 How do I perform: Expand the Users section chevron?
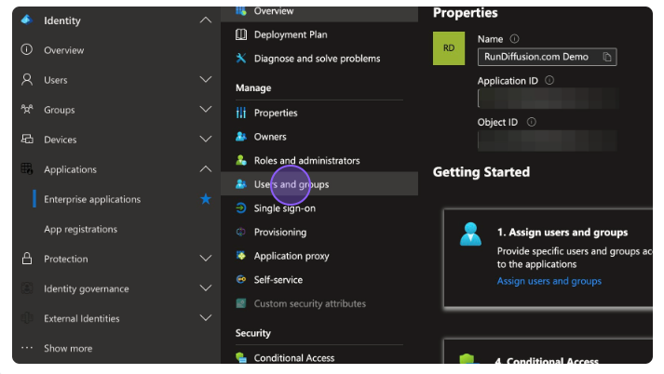pyautogui.click(x=206, y=80)
